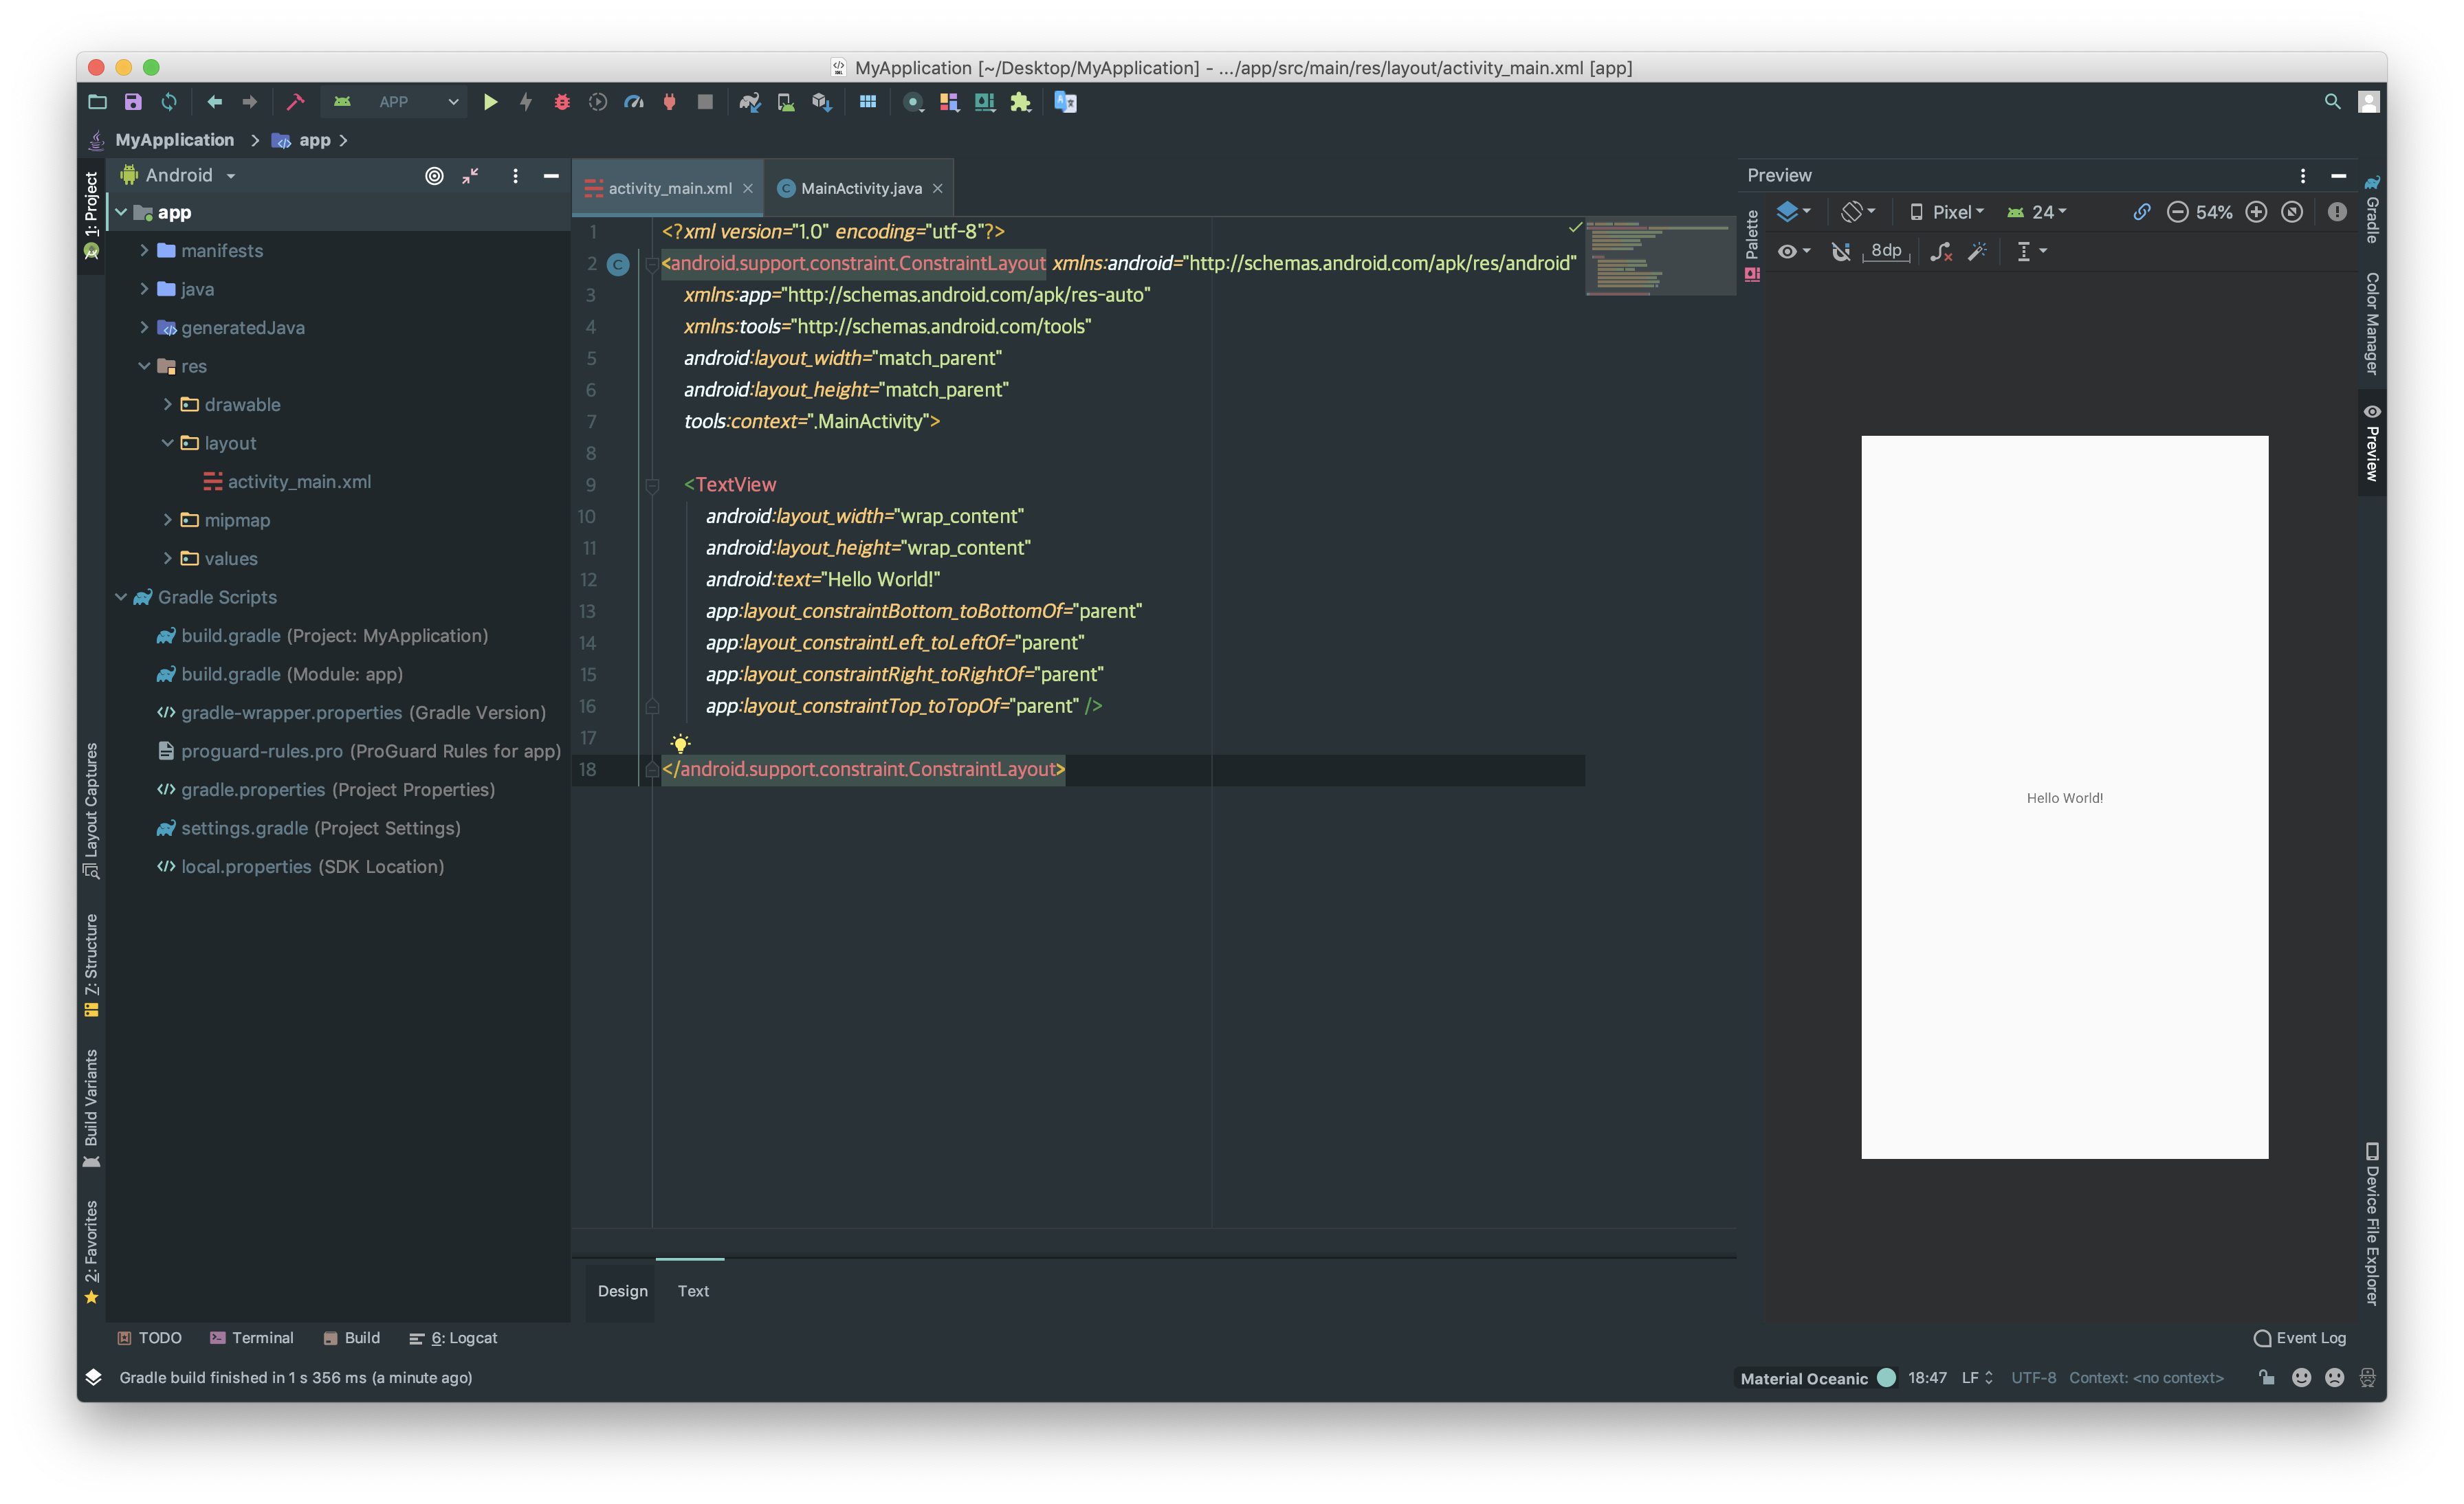Click the green Run app button

click(x=490, y=102)
